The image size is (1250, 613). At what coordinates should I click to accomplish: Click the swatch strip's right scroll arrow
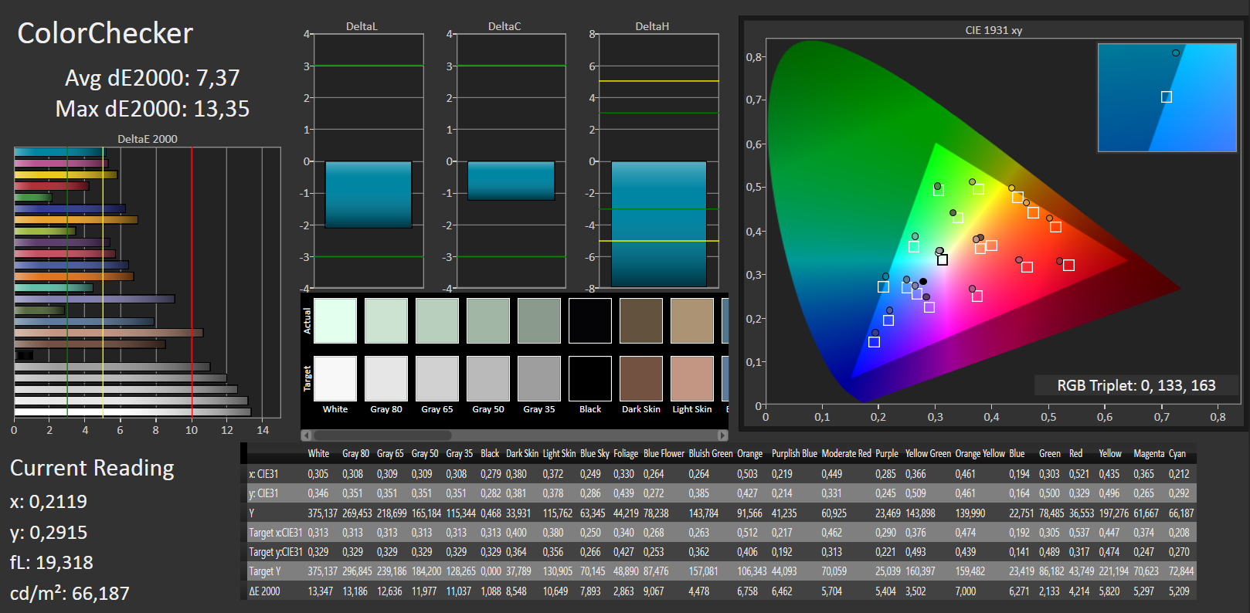coord(722,435)
